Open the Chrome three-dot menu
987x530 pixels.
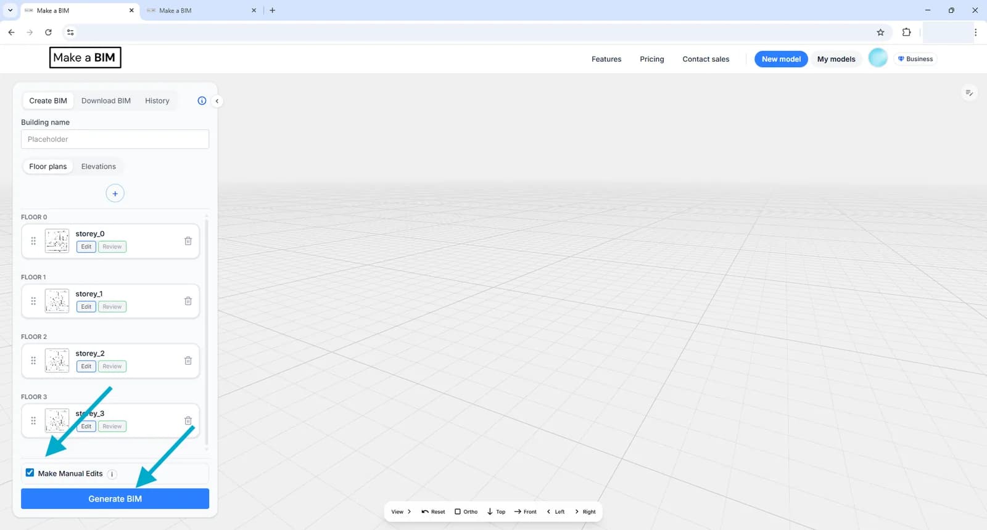pyautogui.click(x=975, y=32)
